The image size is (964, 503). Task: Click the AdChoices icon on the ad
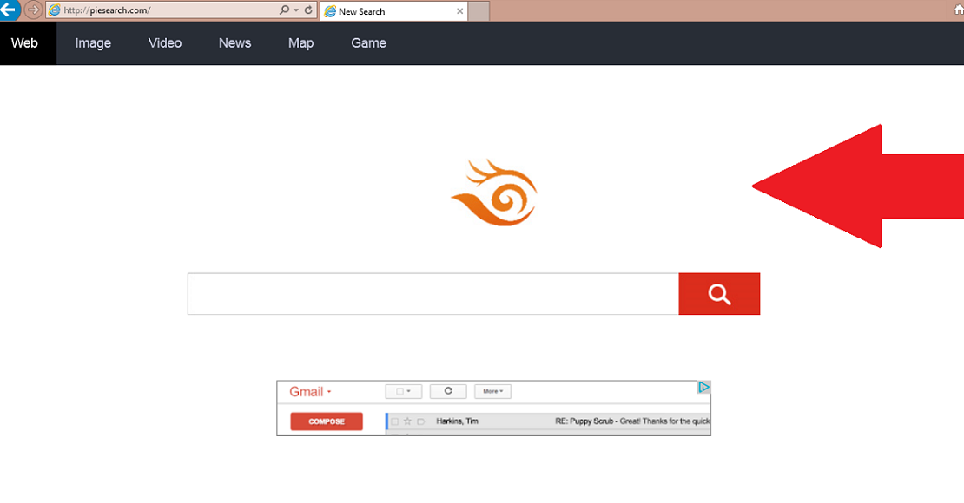pyautogui.click(x=704, y=387)
